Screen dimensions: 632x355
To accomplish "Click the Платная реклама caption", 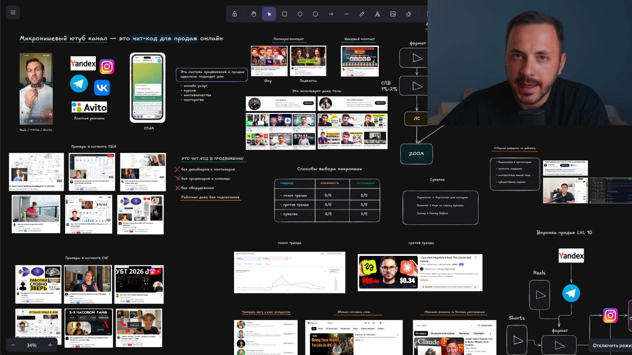I will coord(89,118).
